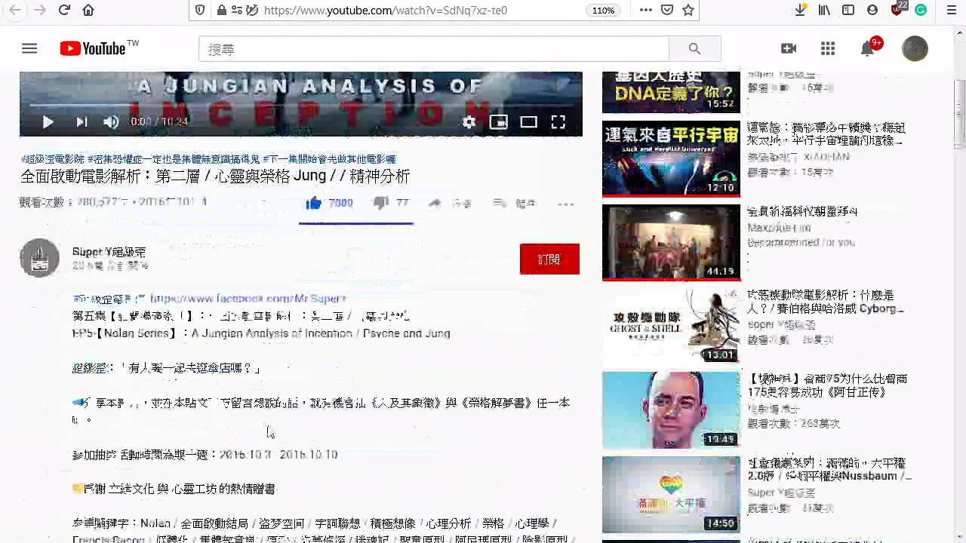966x543 pixels.
Task: Open the 14:50 大平權 video thumbnail
Action: point(671,494)
